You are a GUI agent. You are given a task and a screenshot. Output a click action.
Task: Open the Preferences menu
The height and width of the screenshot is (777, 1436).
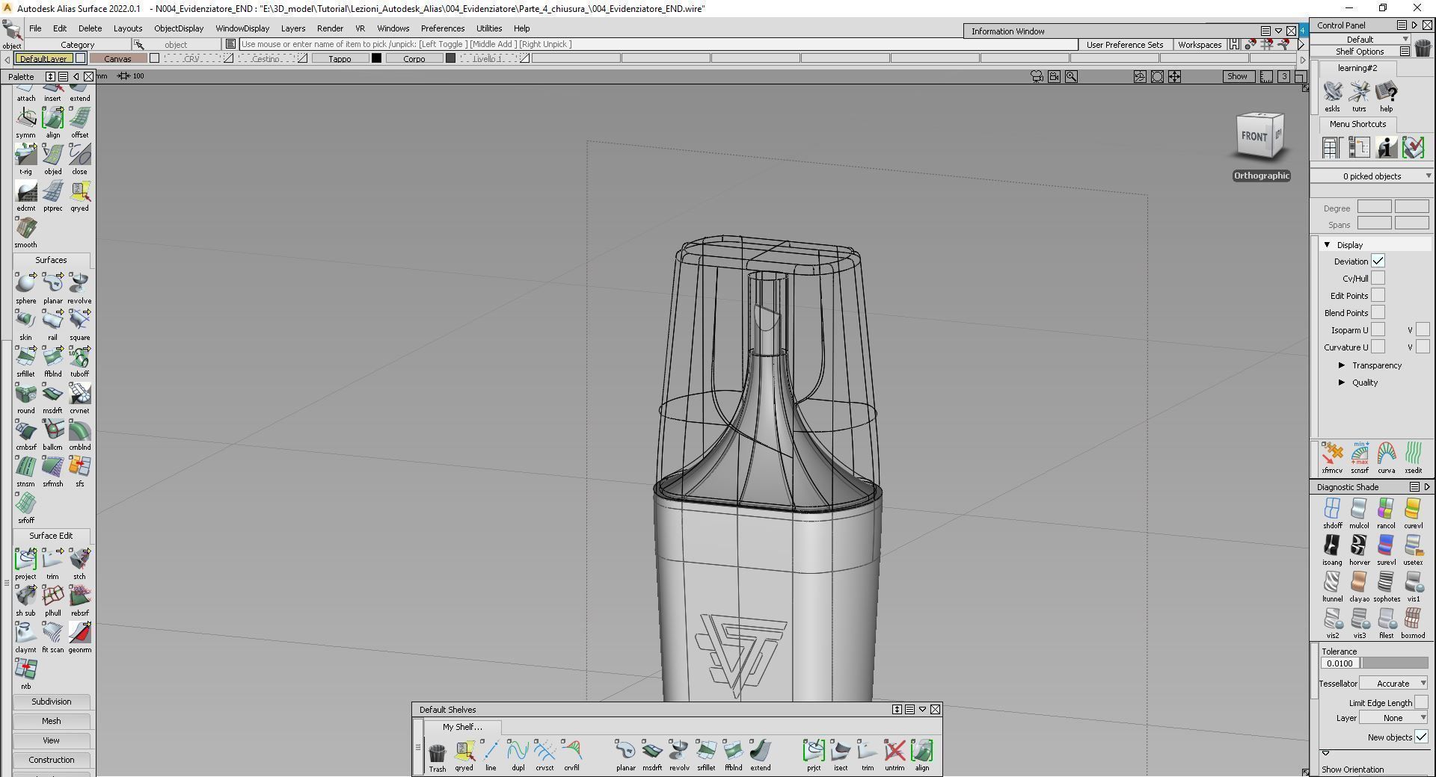tap(443, 28)
